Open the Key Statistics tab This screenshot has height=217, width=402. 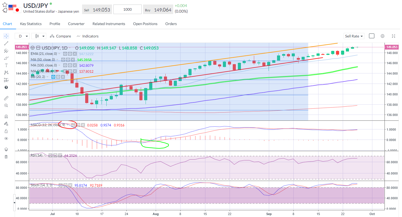point(31,24)
